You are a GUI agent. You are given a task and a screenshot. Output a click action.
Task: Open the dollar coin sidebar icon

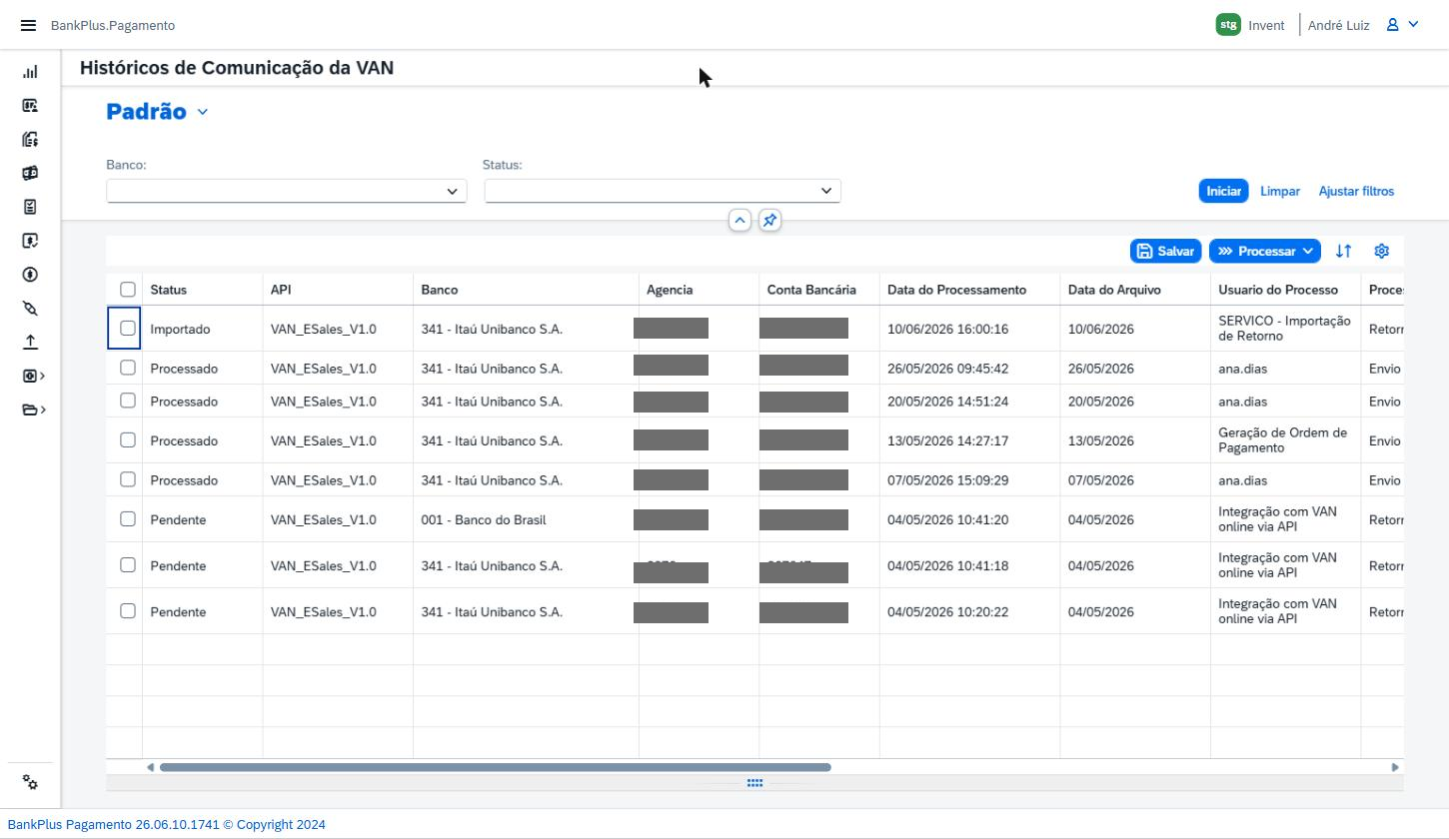[x=30, y=275]
